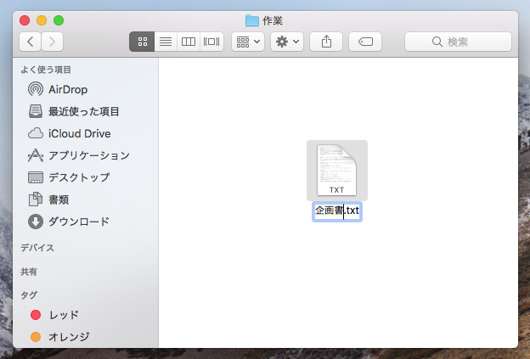This screenshot has height=359, width=530.
Task: Click inside the 企画書.txt filename field
Action: 337,211
